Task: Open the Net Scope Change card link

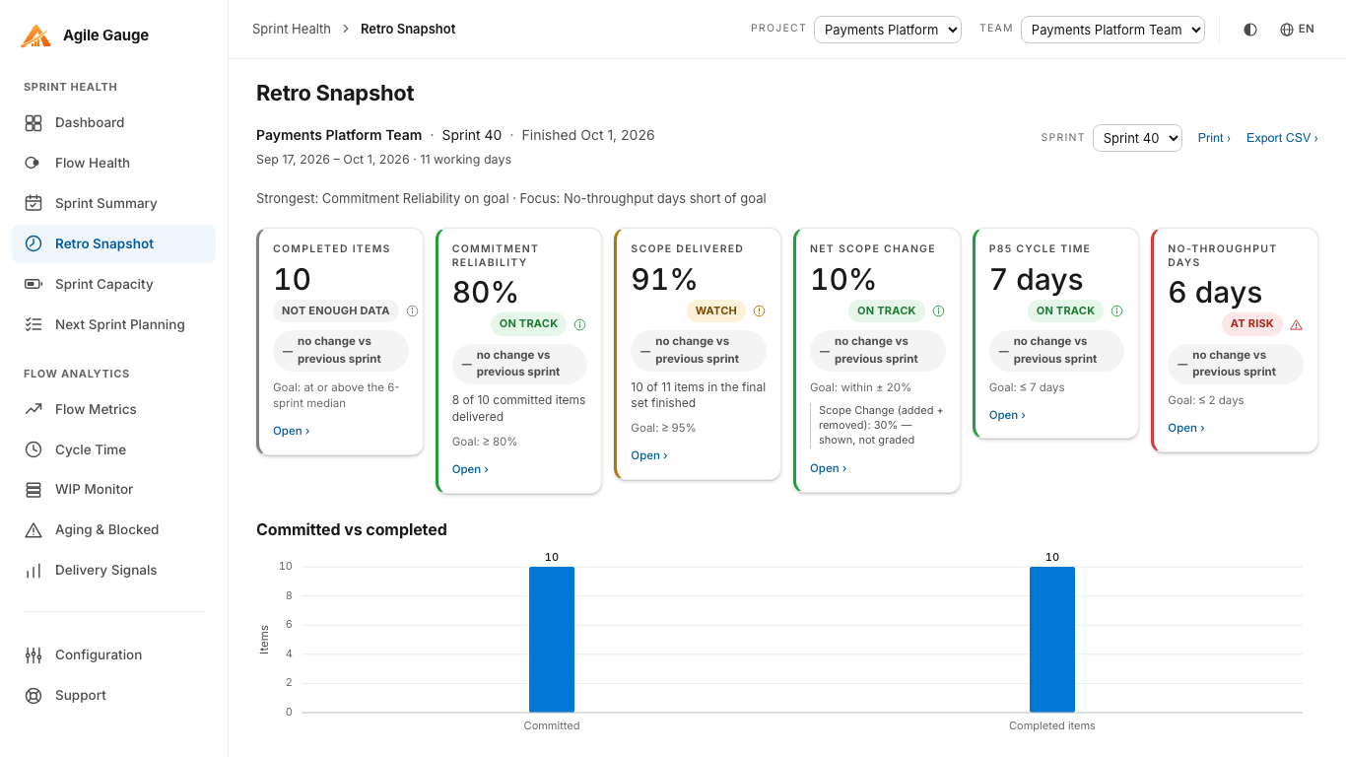Action: point(829,468)
